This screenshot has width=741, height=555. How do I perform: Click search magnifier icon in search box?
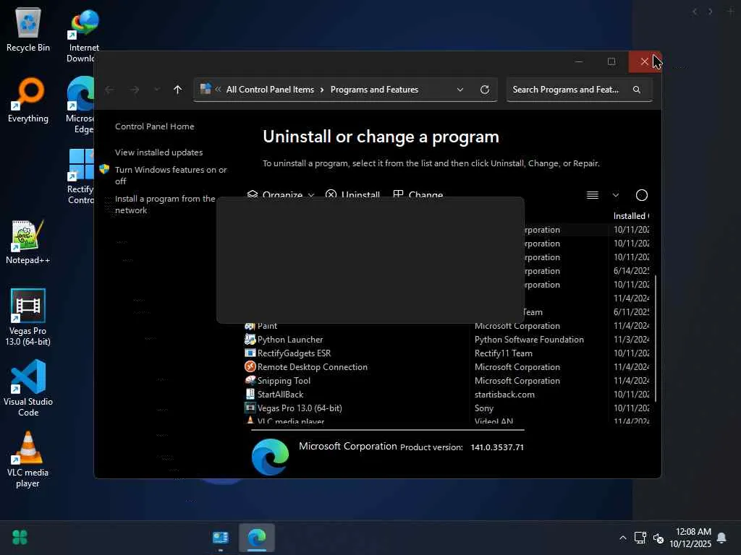[637, 90]
